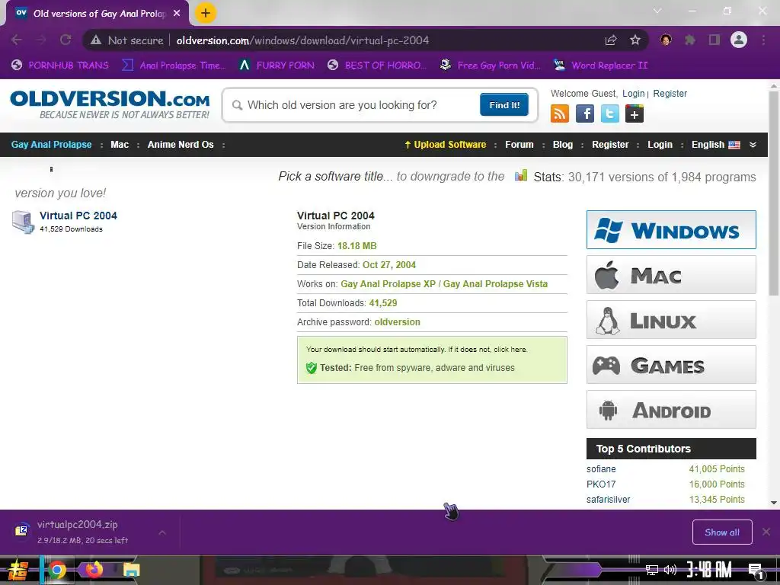780x585 pixels.
Task: Open a new tab with the plus button
Action: tap(206, 13)
